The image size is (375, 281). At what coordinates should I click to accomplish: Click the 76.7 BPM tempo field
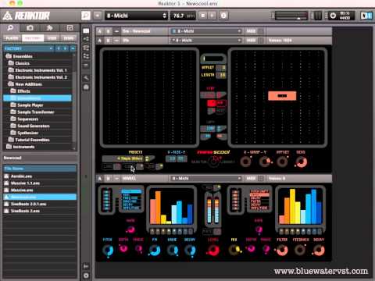click(x=183, y=16)
